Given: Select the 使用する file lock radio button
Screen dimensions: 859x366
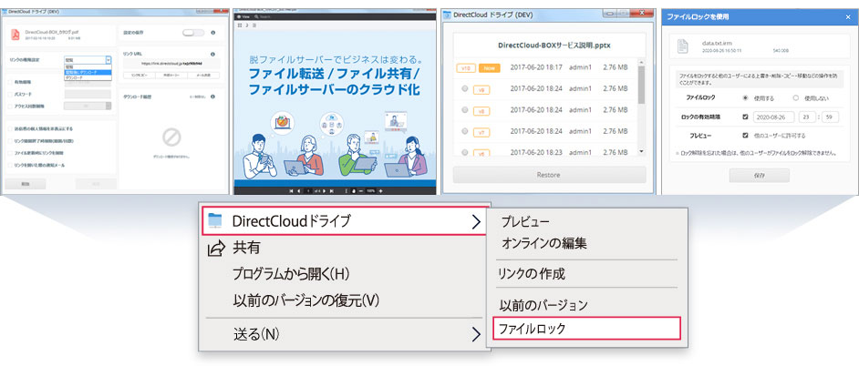Looking at the screenshot, I should 746,98.
